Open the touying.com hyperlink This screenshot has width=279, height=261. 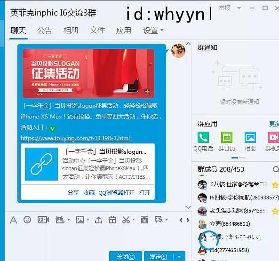point(75,138)
